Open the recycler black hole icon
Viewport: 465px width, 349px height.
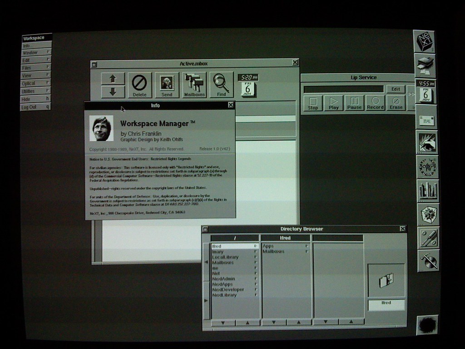coord(427,325)
